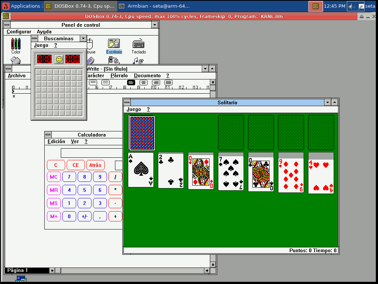Click the Write horizontal scrollbar left arrow
The image size is (378, 284).
pos(52,270)
